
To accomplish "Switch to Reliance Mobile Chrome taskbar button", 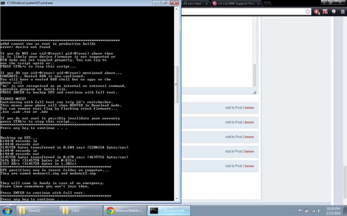I will tap(125, 211).
